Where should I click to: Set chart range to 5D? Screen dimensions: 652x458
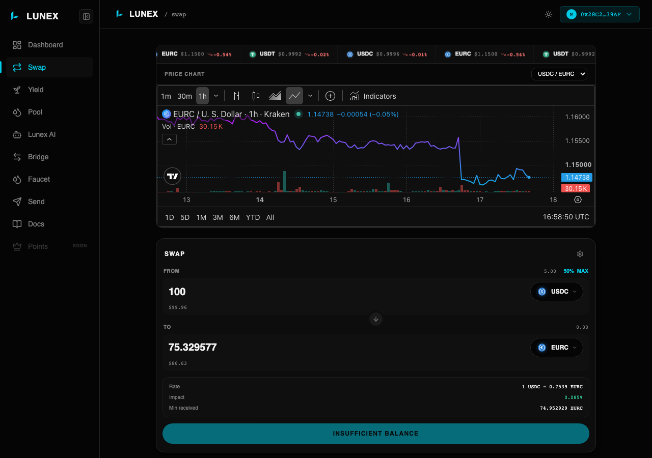185,217
